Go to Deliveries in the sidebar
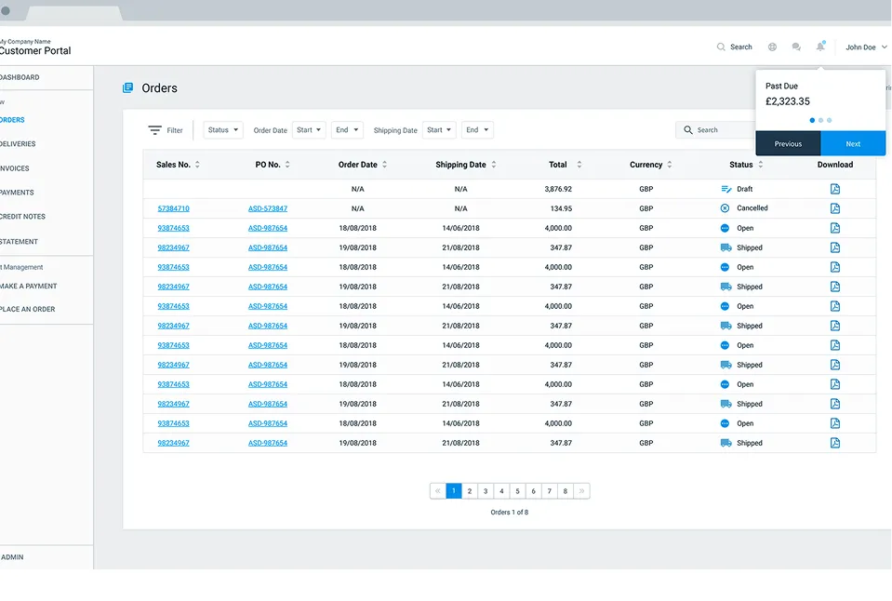The height and width of the screenshot is (601, 892). coord(19,144)
